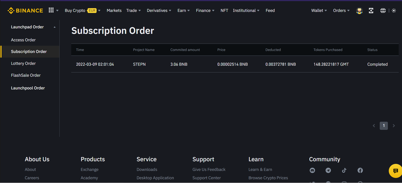Click the 3.06 BNB committed amount
Image resolution: width=402 pixels, height=183 pixels.
click(179, 64)
